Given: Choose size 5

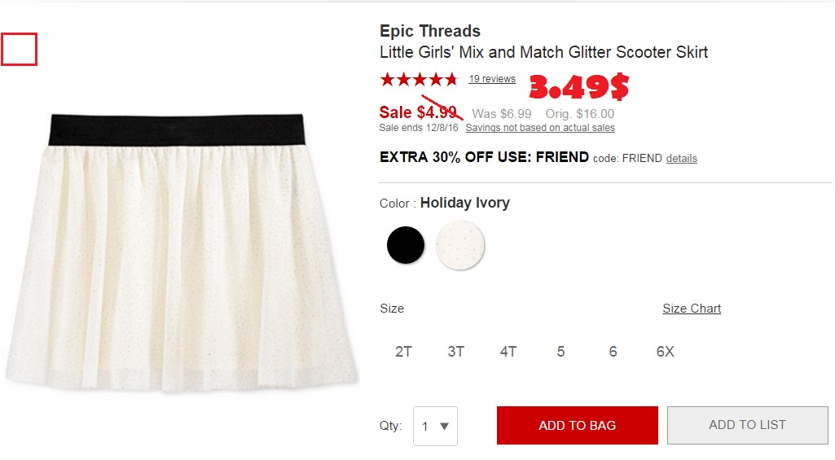Looking at the screenshot, I should 560,352.
